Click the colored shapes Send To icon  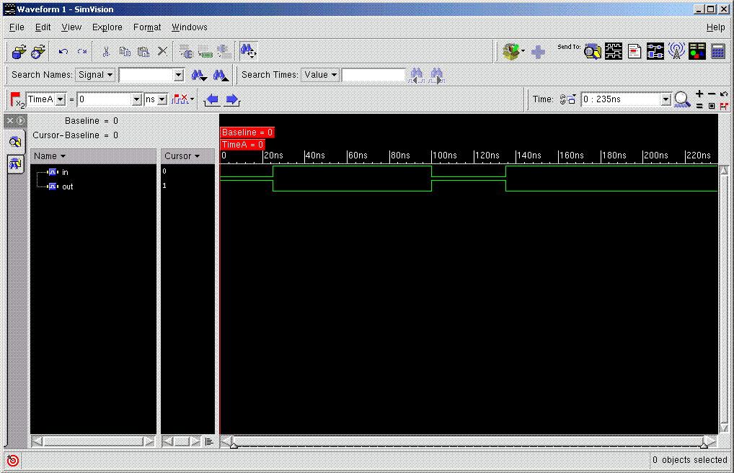coord(697,51)
